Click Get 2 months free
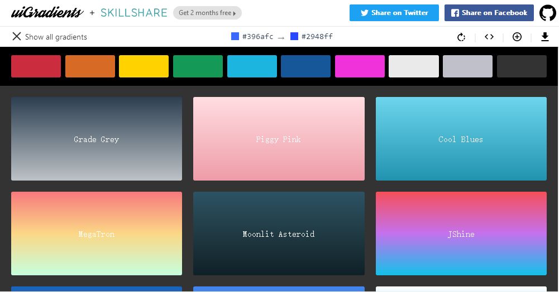 [208, 13]
